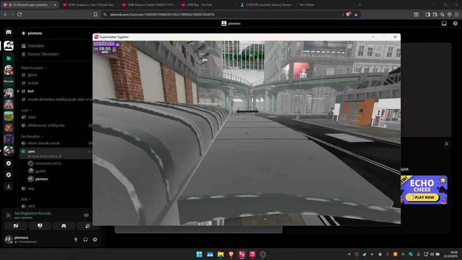Click the Brave Shields lion icon

(348, 14)
